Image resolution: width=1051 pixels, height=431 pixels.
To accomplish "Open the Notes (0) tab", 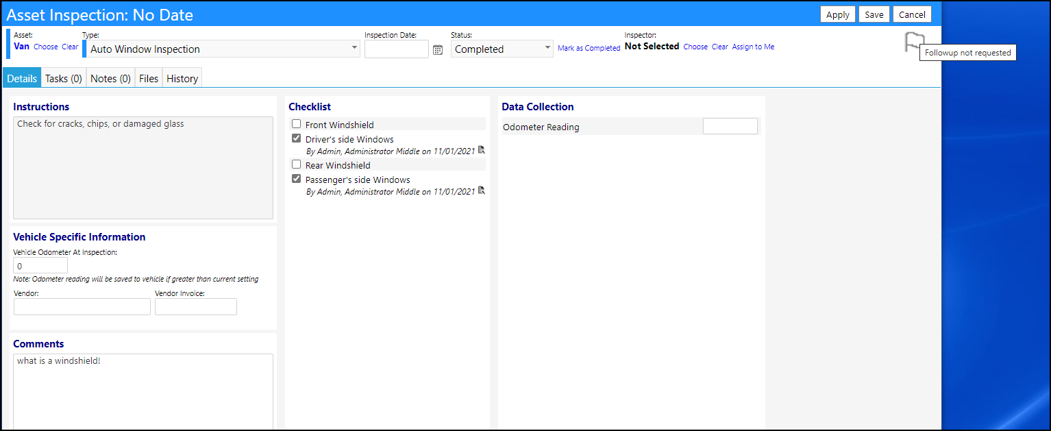I will click(111, 78).
